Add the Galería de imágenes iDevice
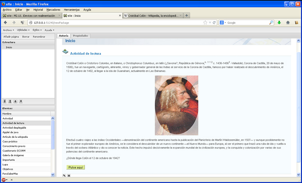 (x=26, y=155)
